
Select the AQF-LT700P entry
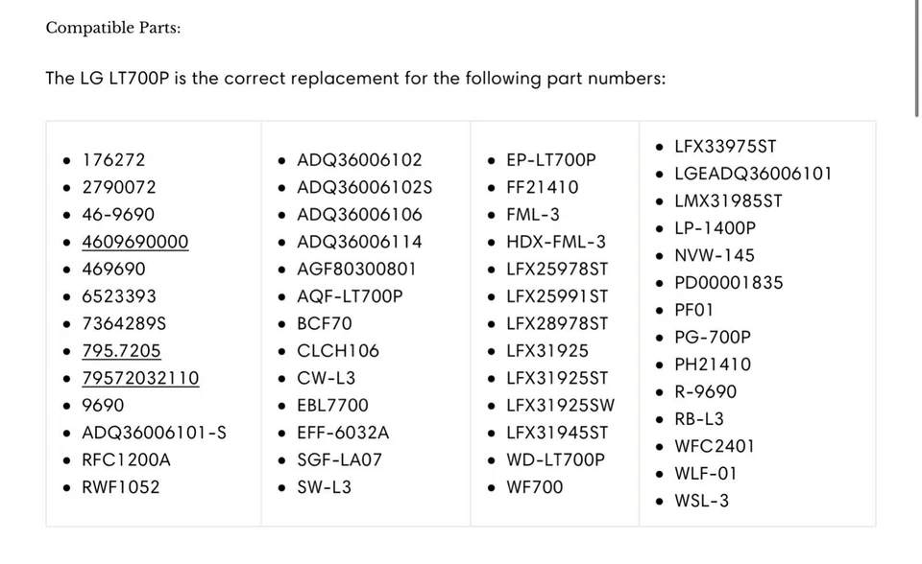(350, 296)
